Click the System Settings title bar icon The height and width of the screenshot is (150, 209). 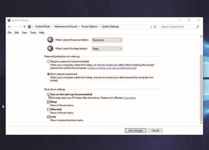[9, 20]
